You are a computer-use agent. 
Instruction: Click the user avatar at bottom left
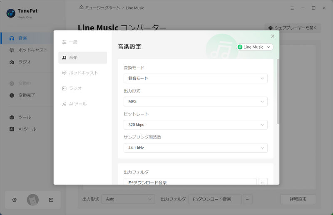pyautogui.click(x=33, y=200)
